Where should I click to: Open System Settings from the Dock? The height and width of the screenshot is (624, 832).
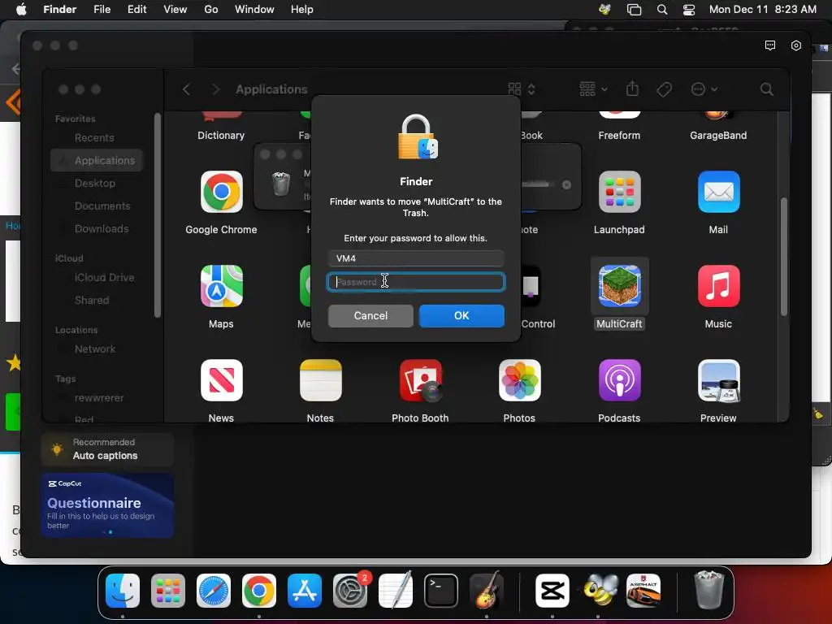(x=350, y=590)
